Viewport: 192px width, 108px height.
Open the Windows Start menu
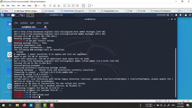tap(3, 105)
